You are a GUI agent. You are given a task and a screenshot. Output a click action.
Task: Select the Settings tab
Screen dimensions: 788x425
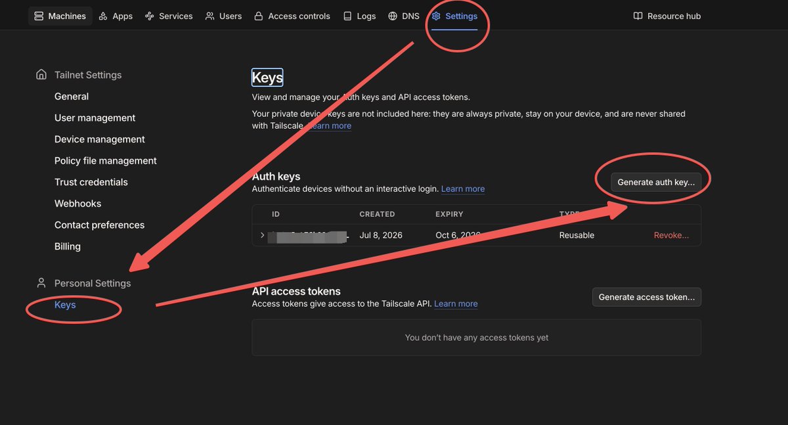454,16
